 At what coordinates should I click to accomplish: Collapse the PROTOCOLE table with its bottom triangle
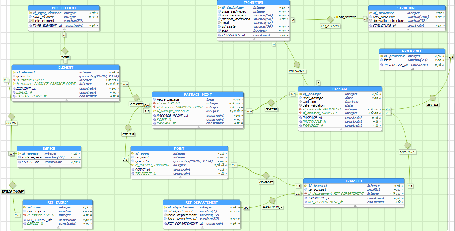[413, 69]
